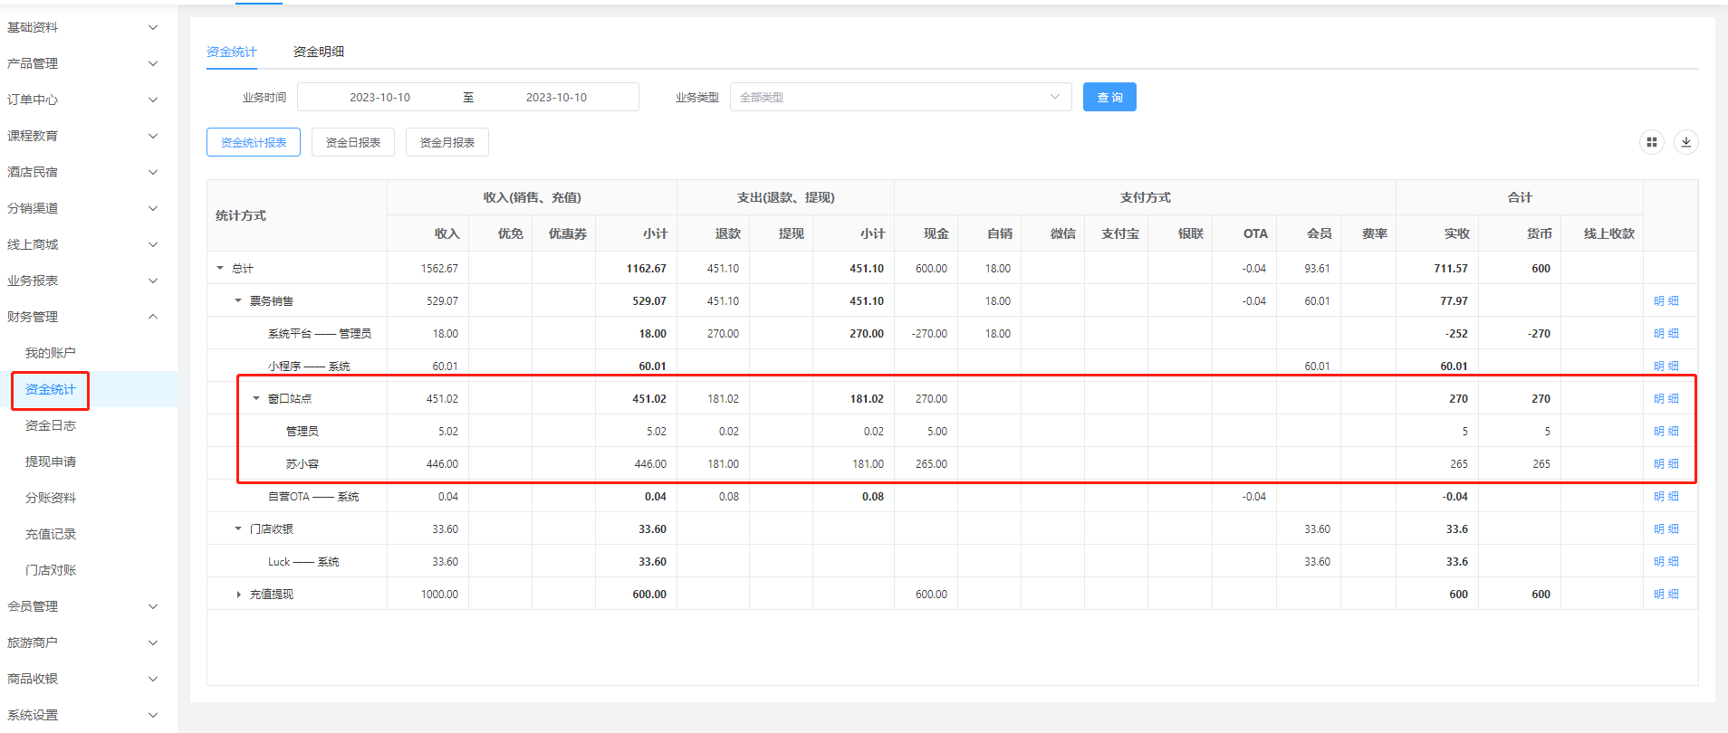Open the 资金月报表 report

coord(446,142)
